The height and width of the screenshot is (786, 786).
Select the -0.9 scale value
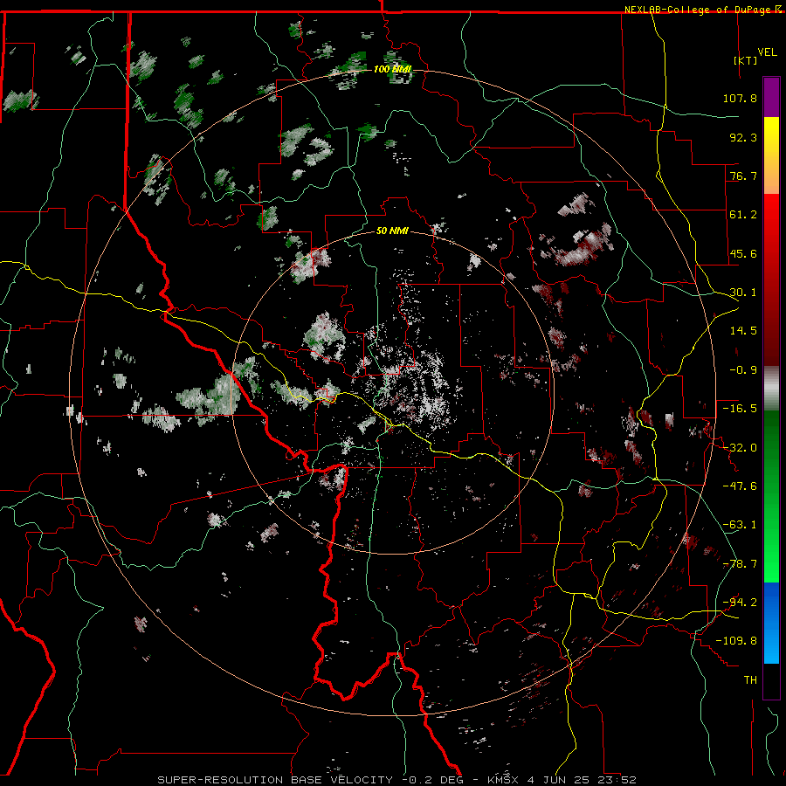[743, 370]
